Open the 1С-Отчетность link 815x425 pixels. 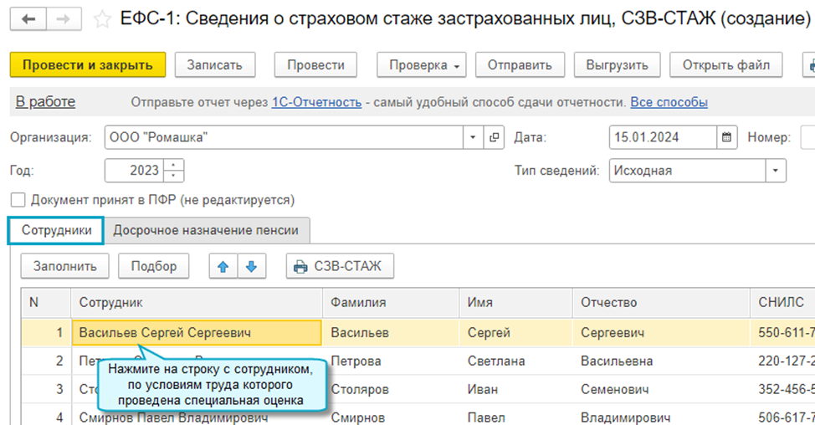[x=316, y=103]
